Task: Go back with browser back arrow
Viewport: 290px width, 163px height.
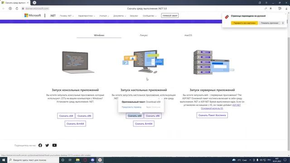Action: pyautogui.click(x=3, y=9)
